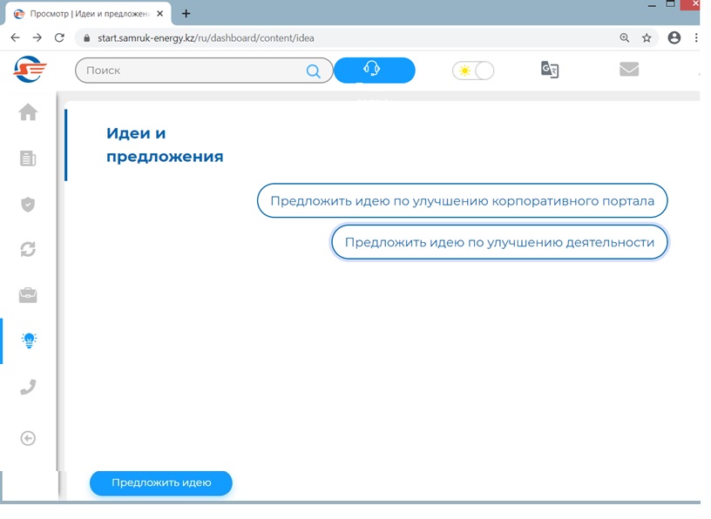Click the home icon in sidebar
This screenshot has width=711, height=519.
[x=28, y=112]
